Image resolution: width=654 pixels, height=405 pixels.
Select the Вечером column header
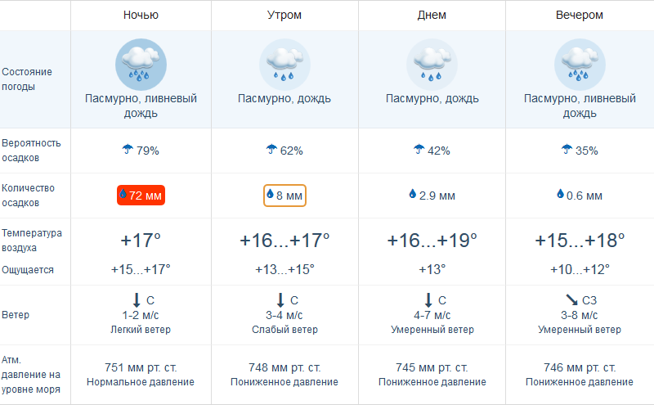point(580,15)
